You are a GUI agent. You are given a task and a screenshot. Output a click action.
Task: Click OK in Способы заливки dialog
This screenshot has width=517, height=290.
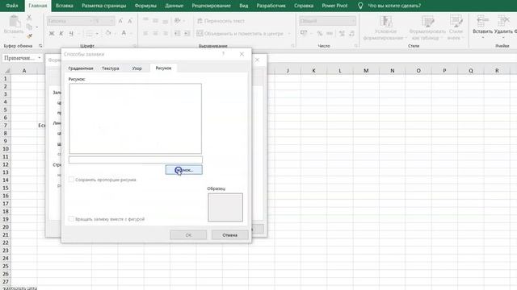[x=188, y=234]
